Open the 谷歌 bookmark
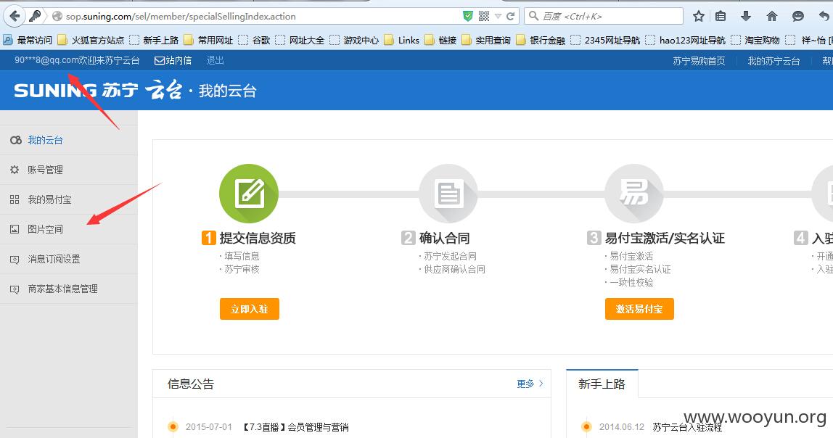 pos(255,40)
